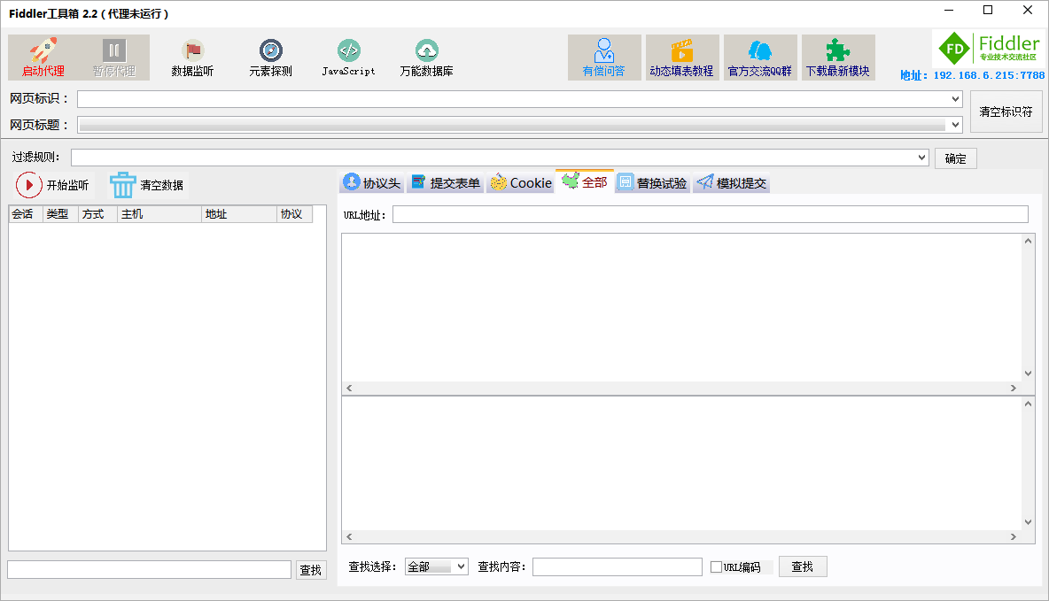Select the 元素探测 tool icon

coord(270,57)
